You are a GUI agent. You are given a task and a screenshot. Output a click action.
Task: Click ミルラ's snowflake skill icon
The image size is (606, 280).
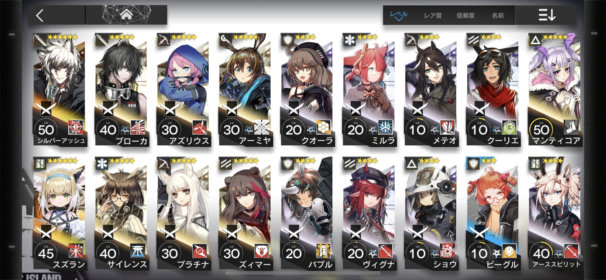tap(385, 127)
